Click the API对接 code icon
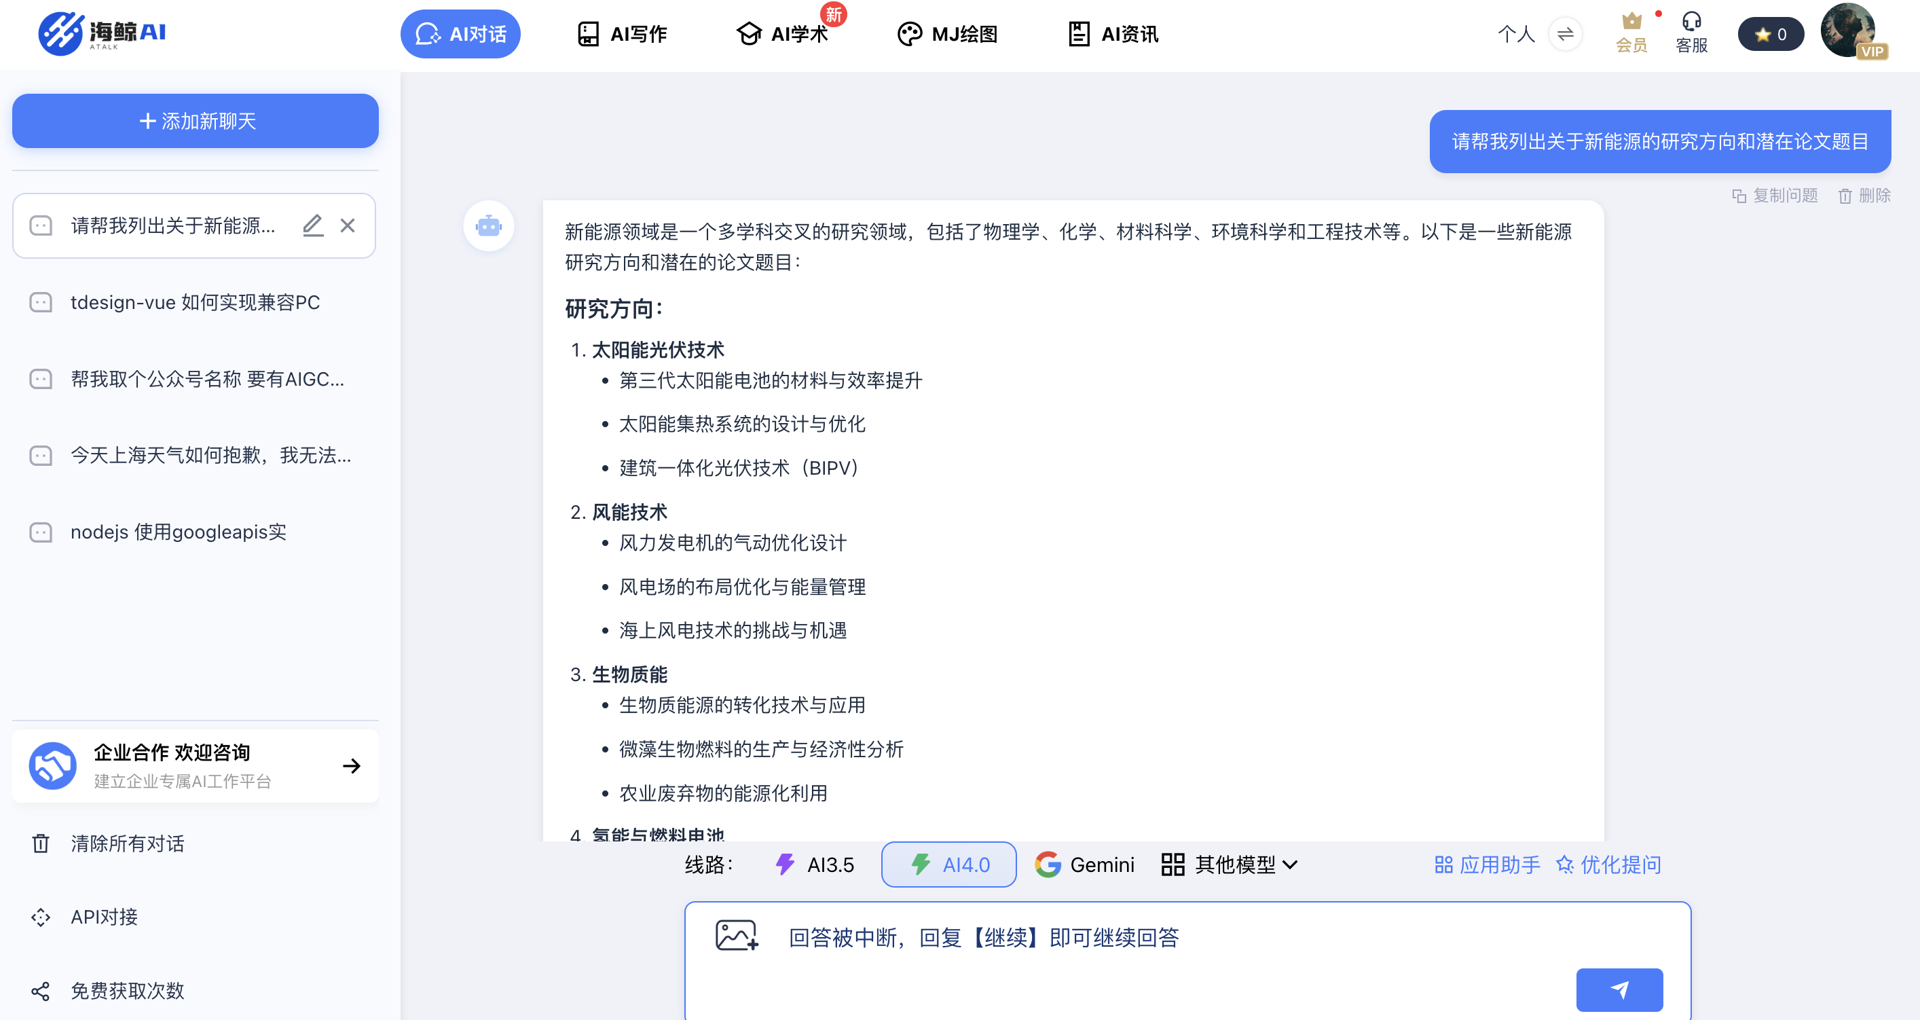1920x1020 pixels. click(41, 916)
